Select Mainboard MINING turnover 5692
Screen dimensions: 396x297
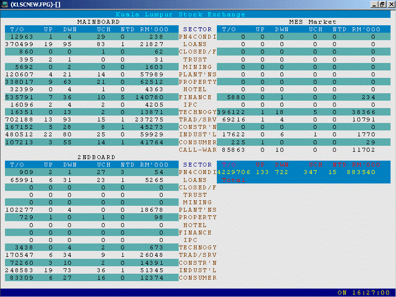point(24,67)
